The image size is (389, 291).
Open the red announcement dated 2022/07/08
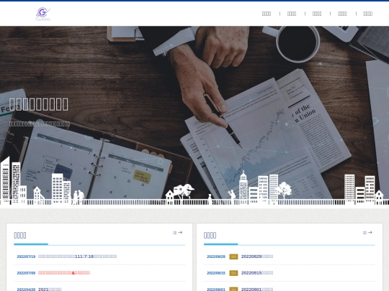[x=64, y=273]
